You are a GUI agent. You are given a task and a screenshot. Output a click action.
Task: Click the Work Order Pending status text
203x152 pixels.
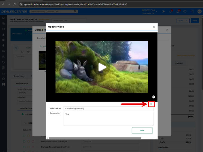pyautogui.click(x=186, y=56)
